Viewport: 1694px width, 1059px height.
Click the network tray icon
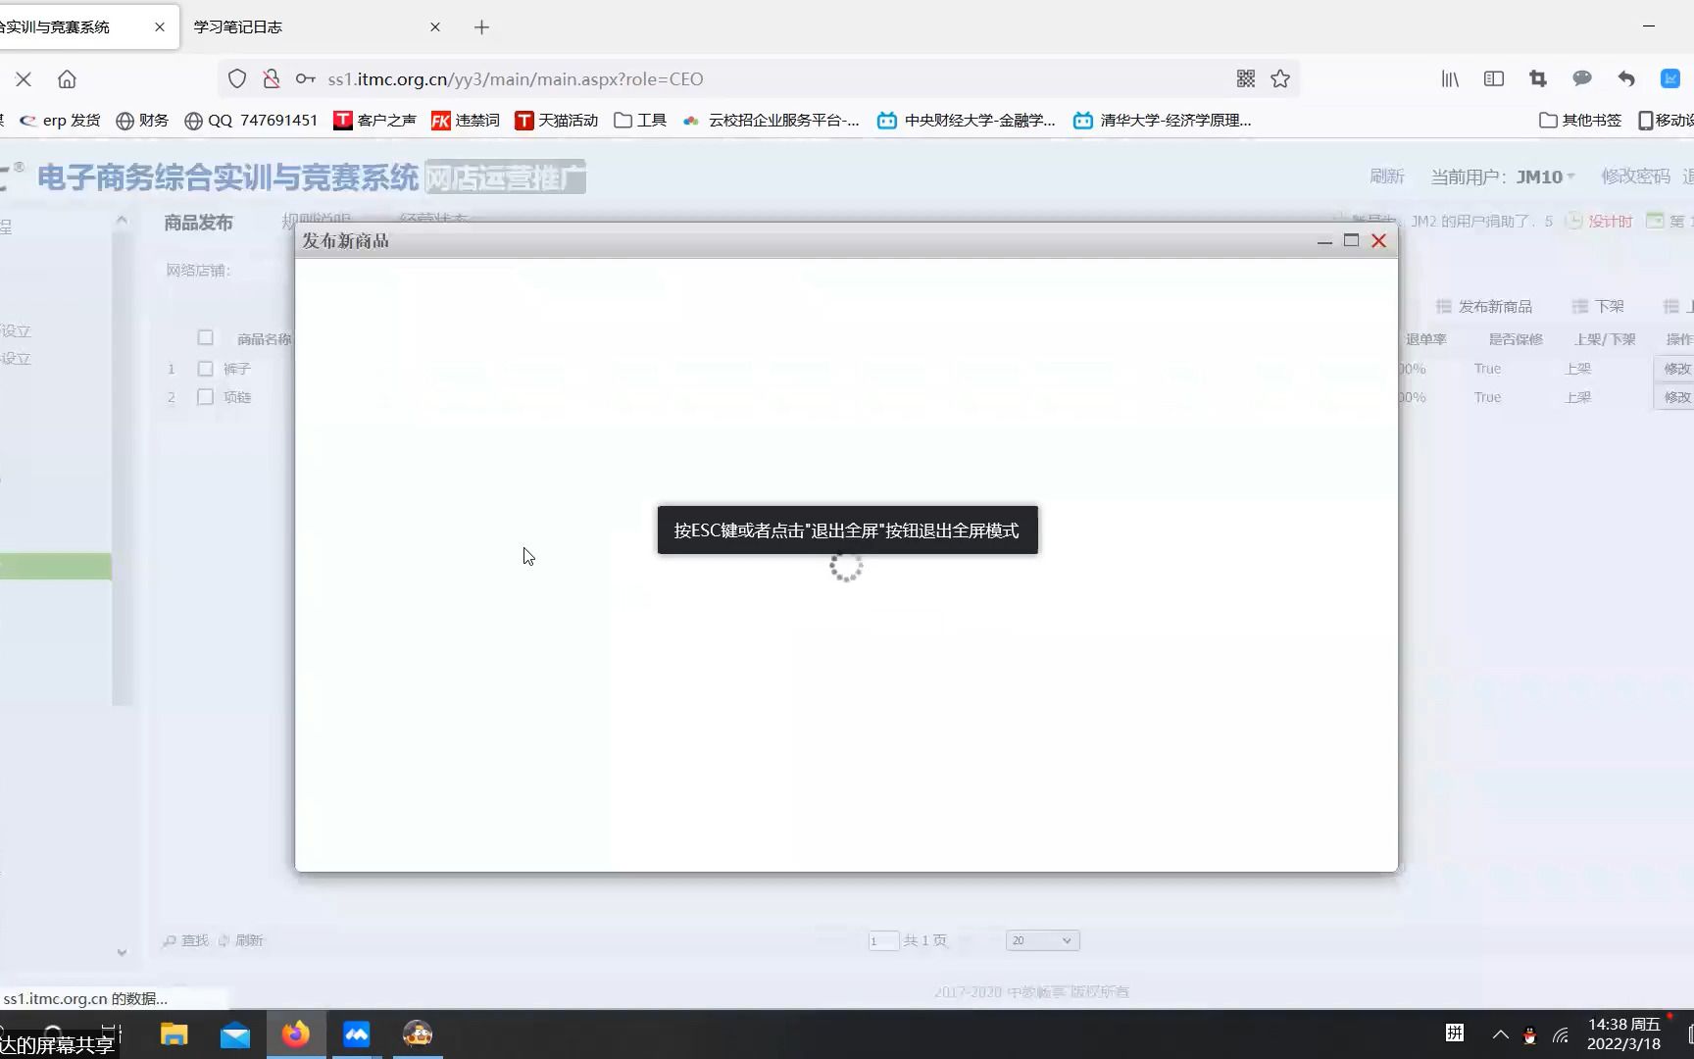1561,1034
